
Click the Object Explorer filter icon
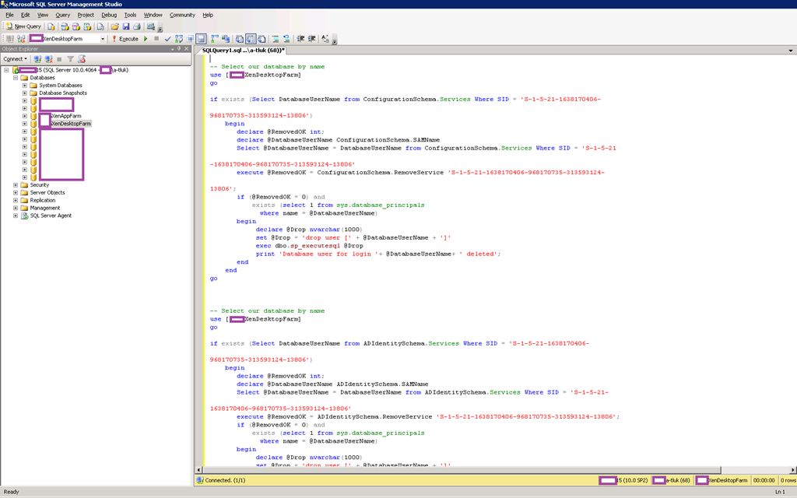coord(70,59)
